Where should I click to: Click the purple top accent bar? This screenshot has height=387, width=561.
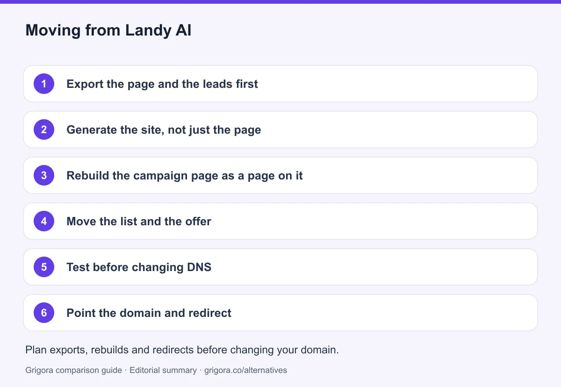pyautogui.click(x=280, y=1)
